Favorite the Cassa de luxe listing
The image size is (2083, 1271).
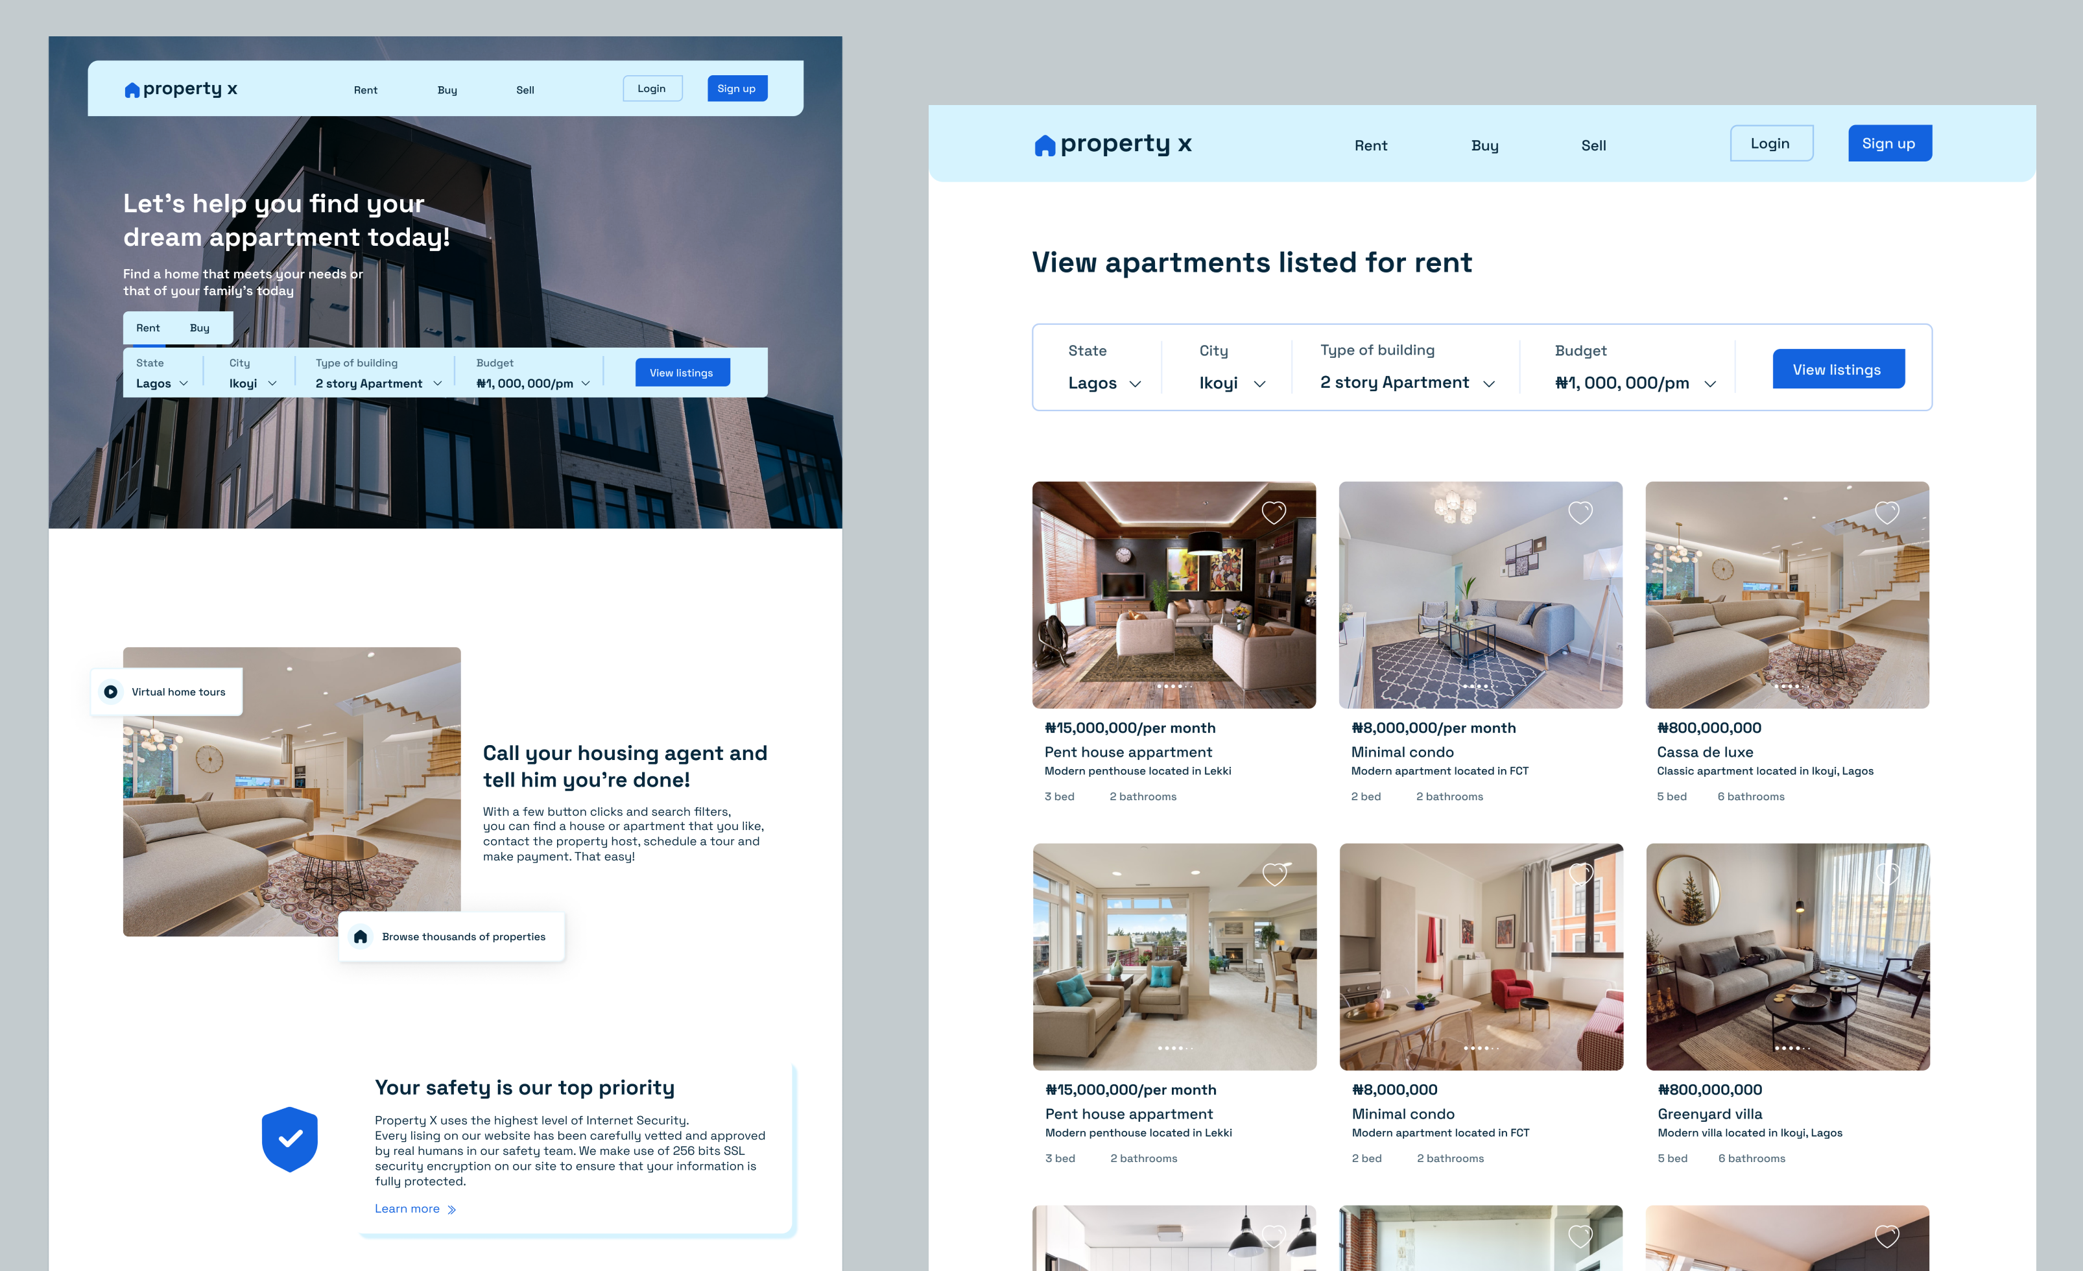pyautogui.click(x=1887, y=512)
